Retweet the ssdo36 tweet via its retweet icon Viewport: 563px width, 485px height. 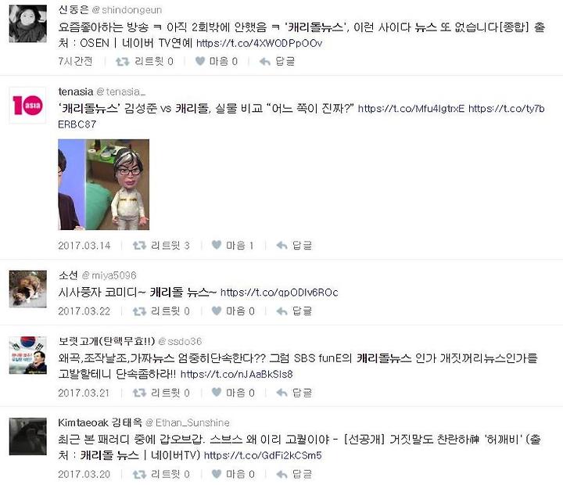pos(139,393)
